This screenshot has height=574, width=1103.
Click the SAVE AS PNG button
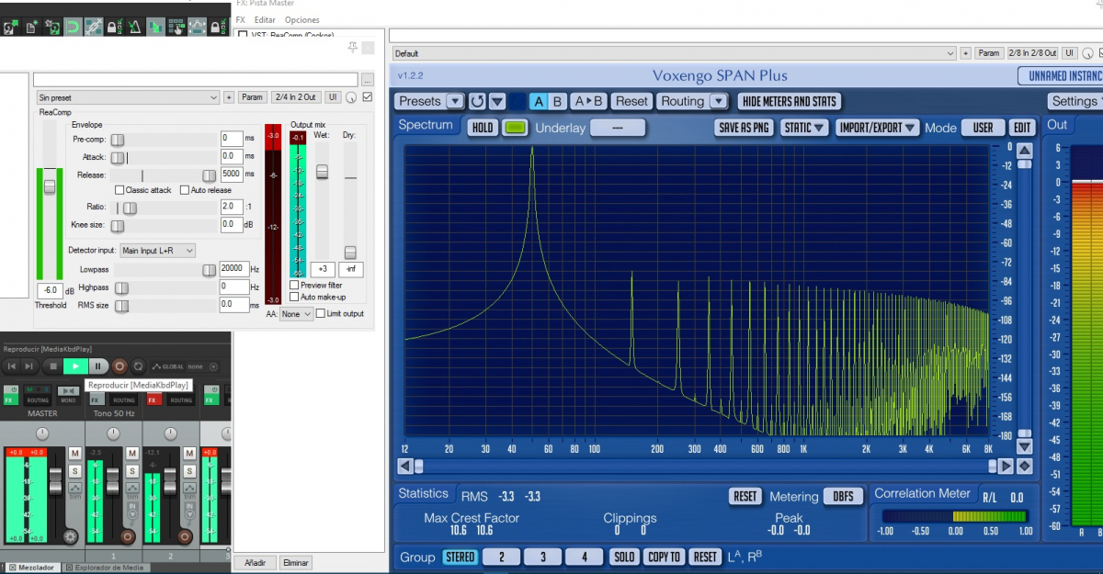tap(743, 128)
